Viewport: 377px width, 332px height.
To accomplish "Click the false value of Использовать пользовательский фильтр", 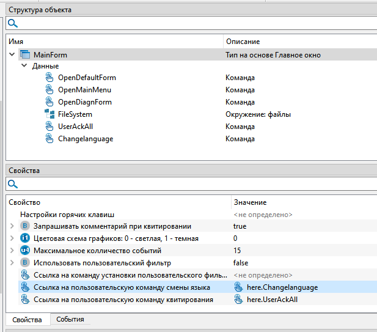I will click(x=241, y=263).
